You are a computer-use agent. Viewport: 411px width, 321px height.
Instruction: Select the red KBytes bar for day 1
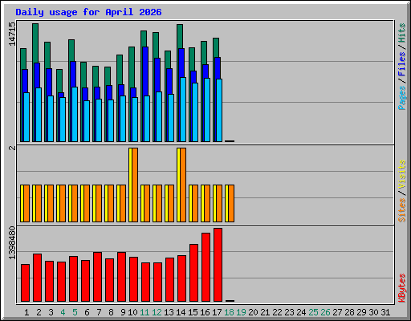25,282
